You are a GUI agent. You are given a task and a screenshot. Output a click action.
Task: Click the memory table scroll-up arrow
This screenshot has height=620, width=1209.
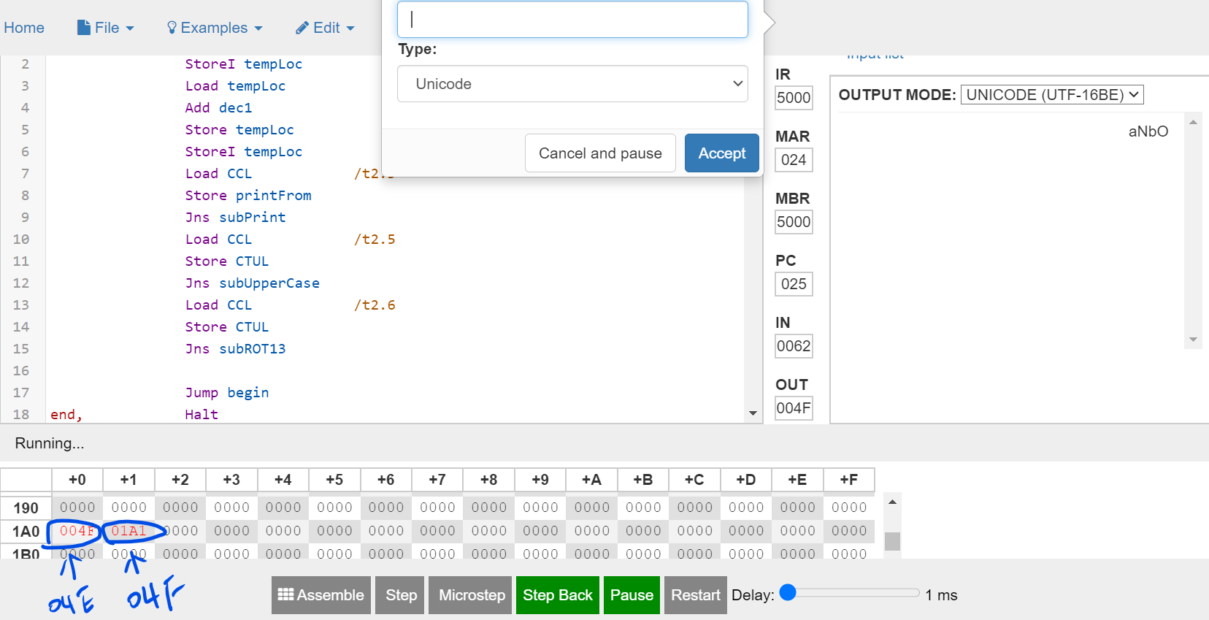(892, 502)
